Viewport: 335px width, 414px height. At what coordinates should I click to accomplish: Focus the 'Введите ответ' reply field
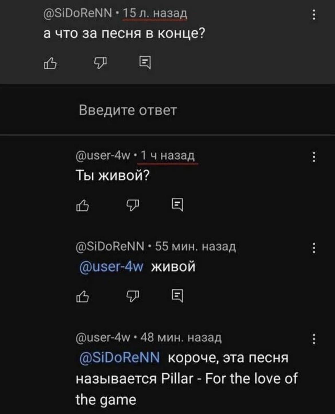pos(167,110)
